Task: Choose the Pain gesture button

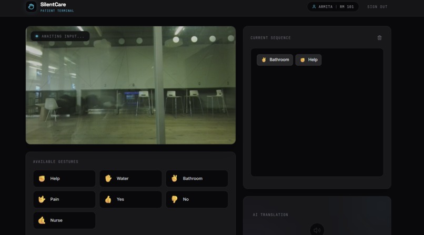Action: pos(64,199)
